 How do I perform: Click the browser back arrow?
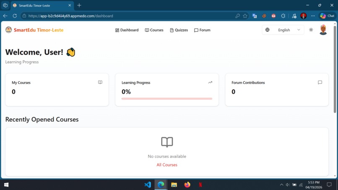[x=5, y=16]
